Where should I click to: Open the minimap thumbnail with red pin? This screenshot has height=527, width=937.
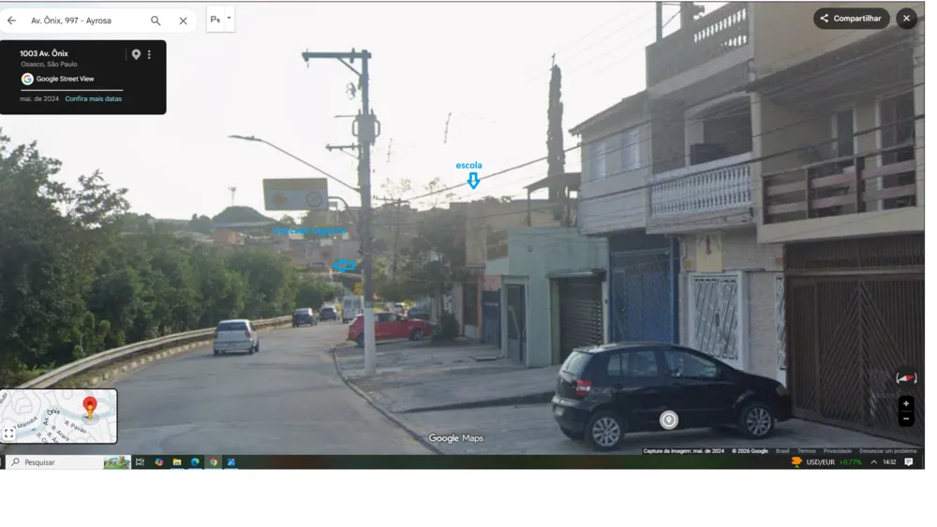(58, 416)
